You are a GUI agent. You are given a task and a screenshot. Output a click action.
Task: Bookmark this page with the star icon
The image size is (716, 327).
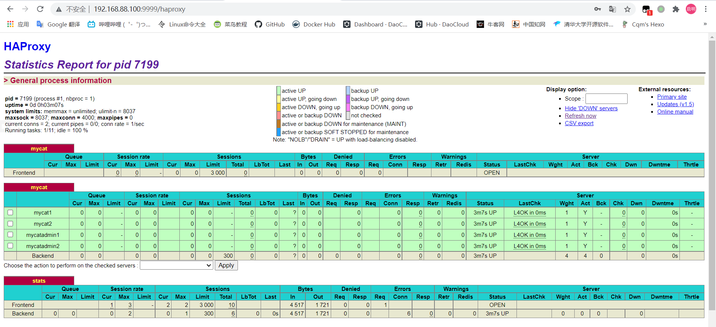coord(627,9)
